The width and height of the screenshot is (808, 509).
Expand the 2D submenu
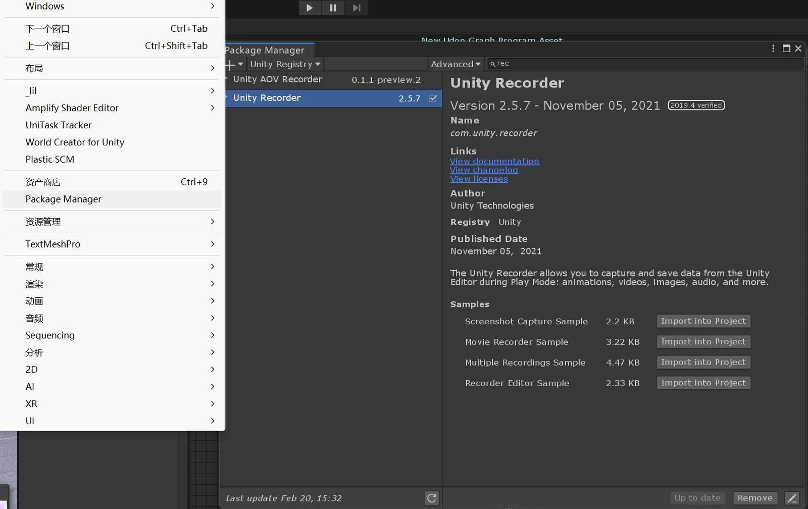coord(112,370)
